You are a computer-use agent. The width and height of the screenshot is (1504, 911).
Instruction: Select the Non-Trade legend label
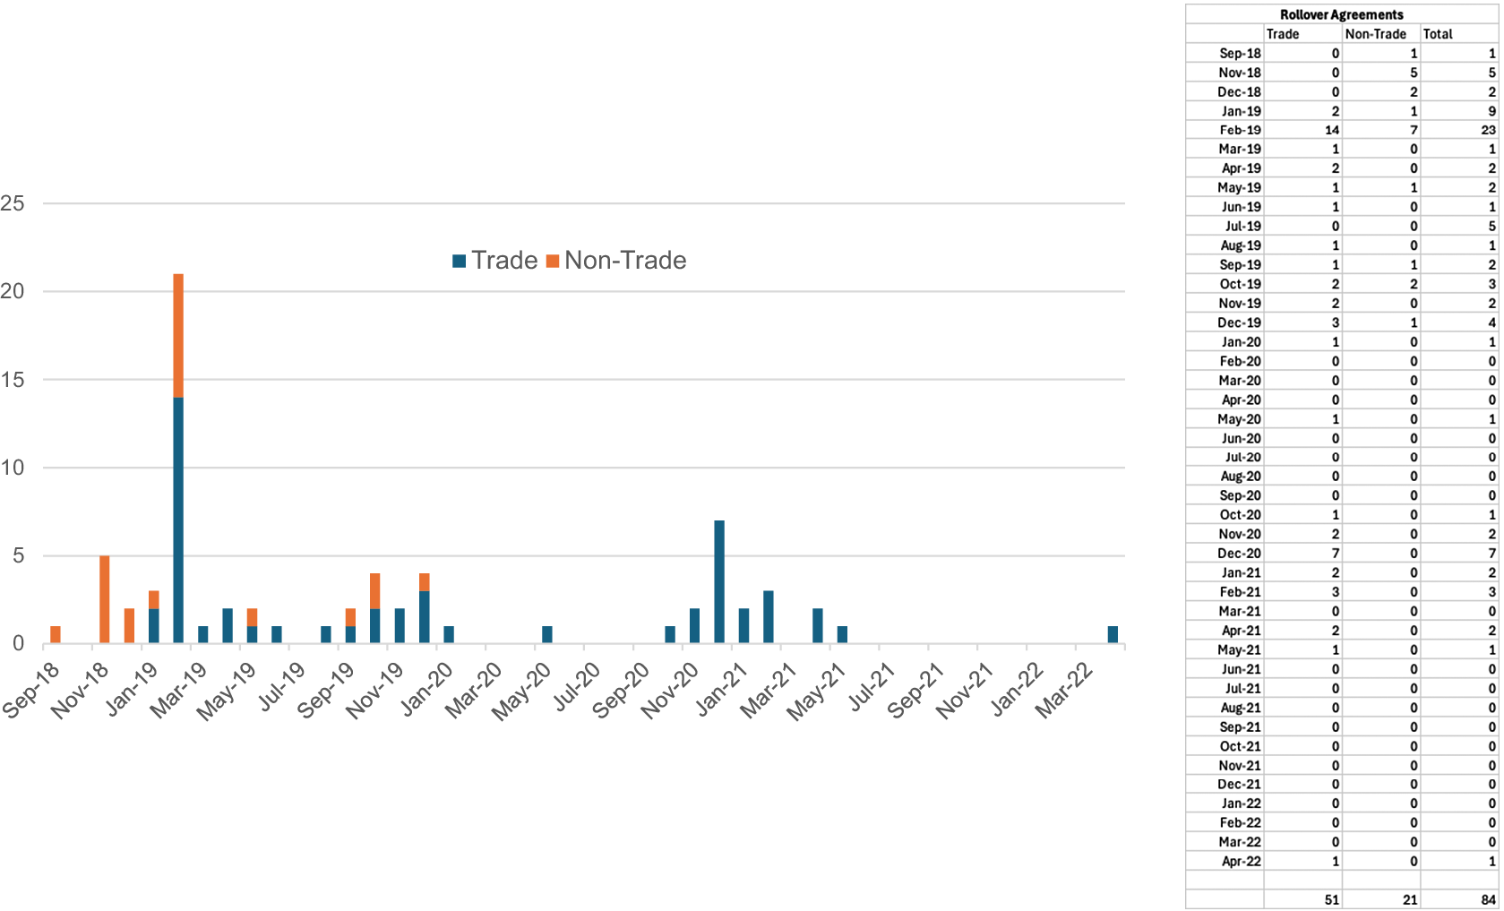(625, 261)
